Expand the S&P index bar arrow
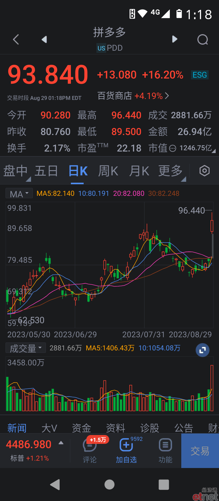 (61, 443)
